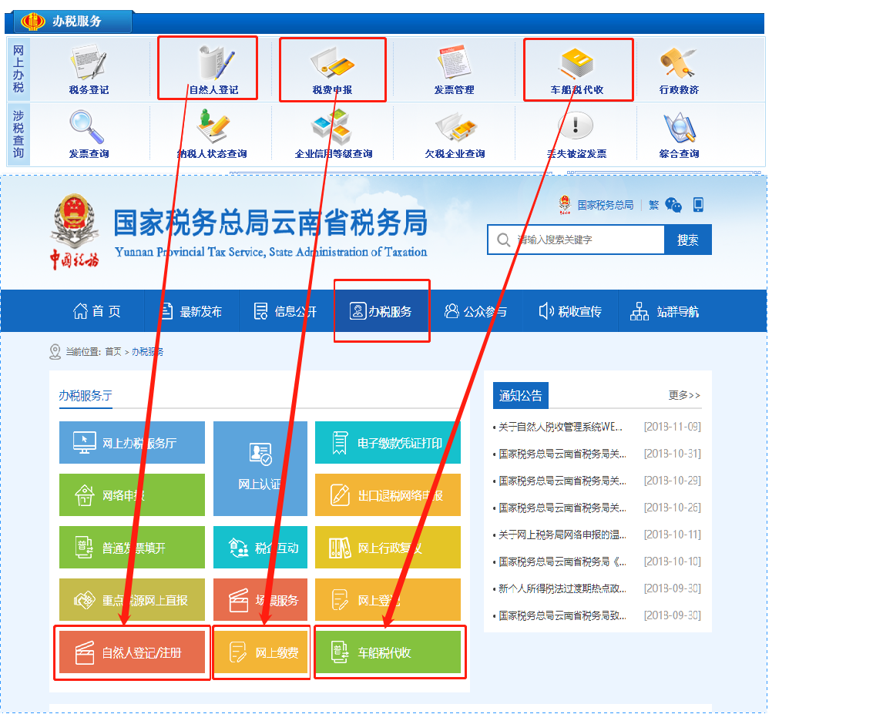Open the green 车船税代收 tile
The image size is (893, 714).
[x=388, y=652]
